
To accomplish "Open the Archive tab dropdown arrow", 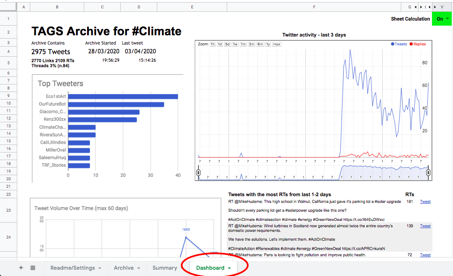I will [x=139, y=268].
